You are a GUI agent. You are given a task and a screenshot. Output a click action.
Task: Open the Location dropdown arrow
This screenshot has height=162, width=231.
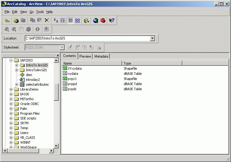(x=152, y=38)
